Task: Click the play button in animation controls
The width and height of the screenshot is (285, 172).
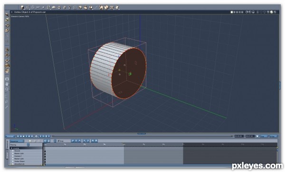Action: [26, 136]
